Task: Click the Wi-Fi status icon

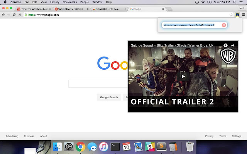Action: pyautogui.click(x=203, y=2)
